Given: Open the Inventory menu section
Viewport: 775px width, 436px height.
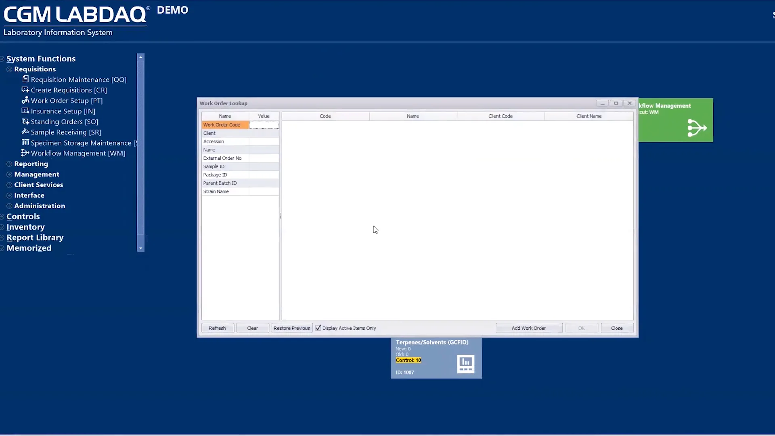Looking at the screenshot, I should (25, 227).
